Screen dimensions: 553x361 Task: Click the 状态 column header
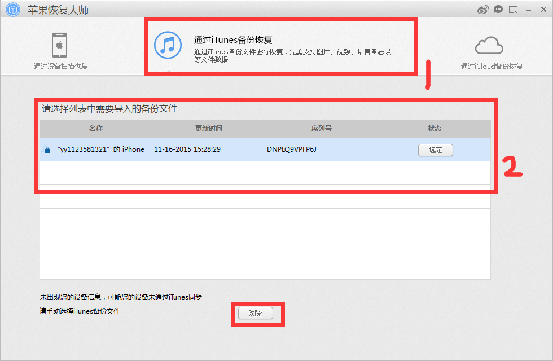[x=434, y=129]
